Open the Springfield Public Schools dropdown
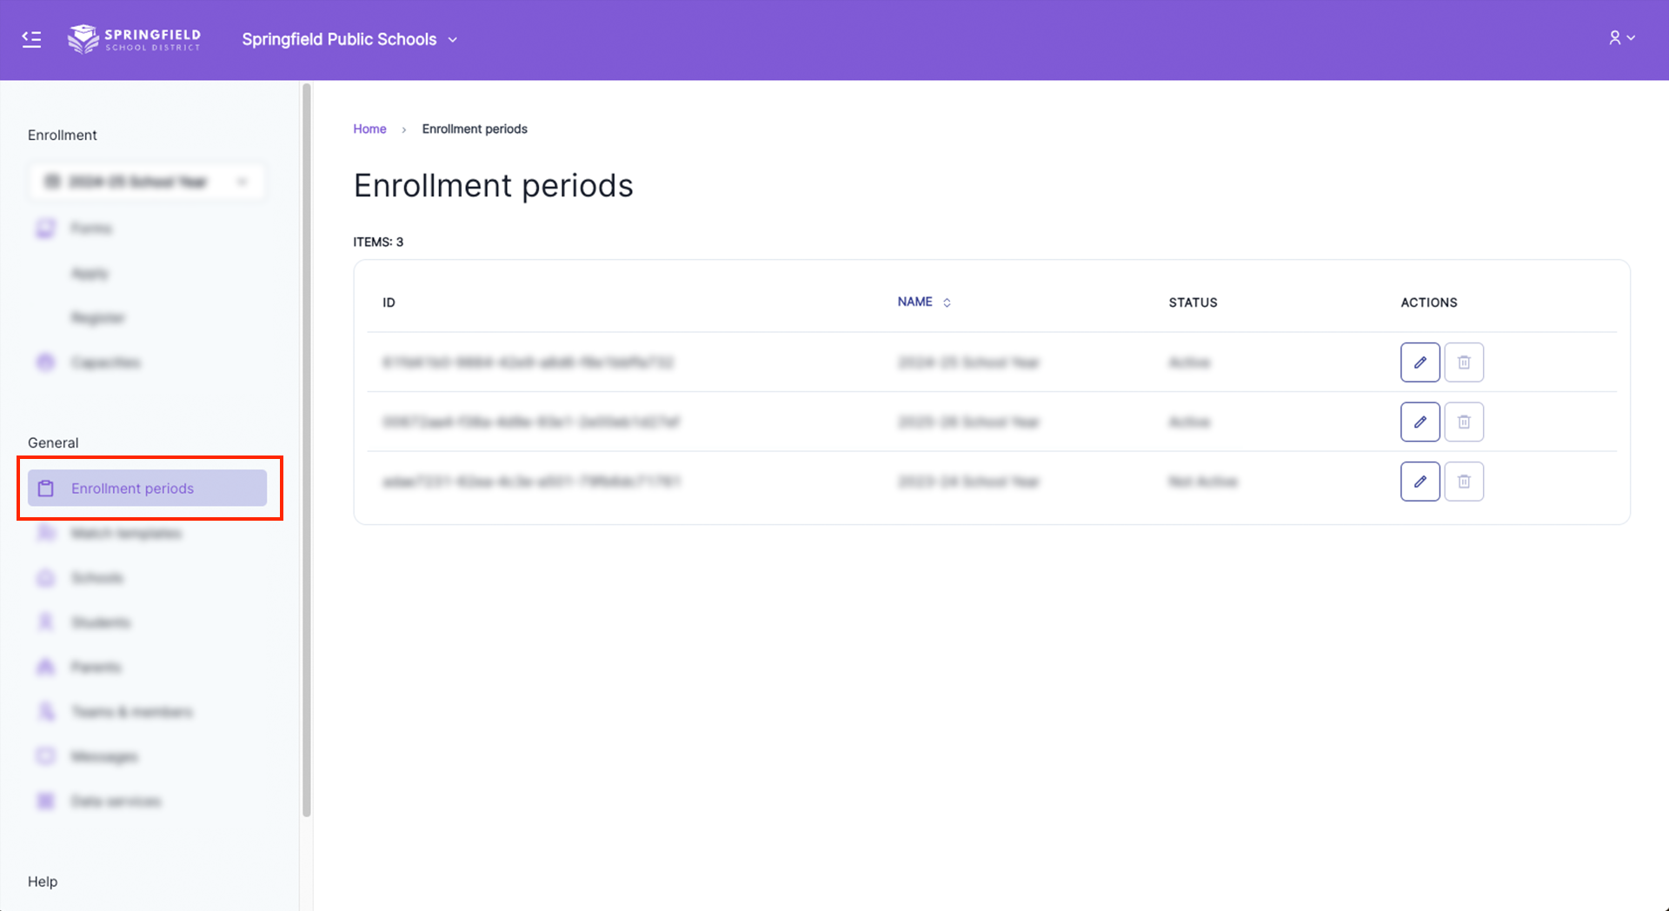1669x911 pixels. [x=349, y=39]
